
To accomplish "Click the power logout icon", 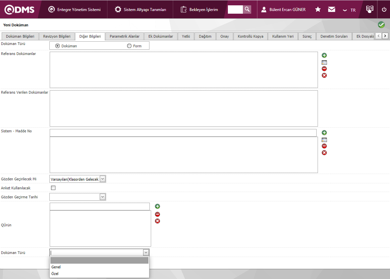I will pos(384,9).
